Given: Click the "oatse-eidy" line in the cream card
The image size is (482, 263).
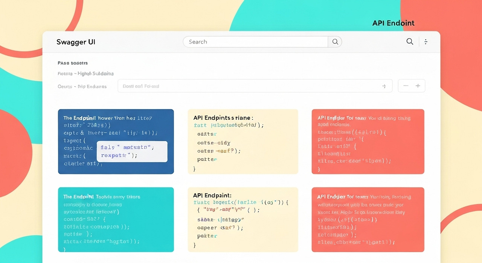Looking at the screenshot, I should point(214,143).
